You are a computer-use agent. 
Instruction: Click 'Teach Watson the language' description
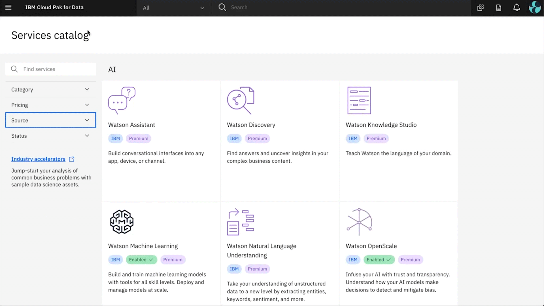pyautogui.click(x=398, y=153)
